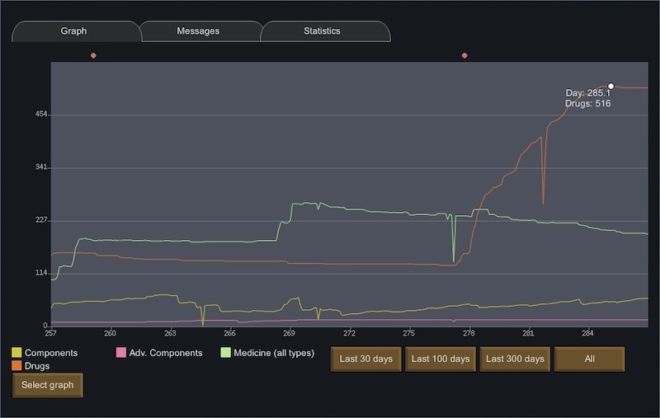Open the Select graph menu
The image size is (660, 418).
48,385
